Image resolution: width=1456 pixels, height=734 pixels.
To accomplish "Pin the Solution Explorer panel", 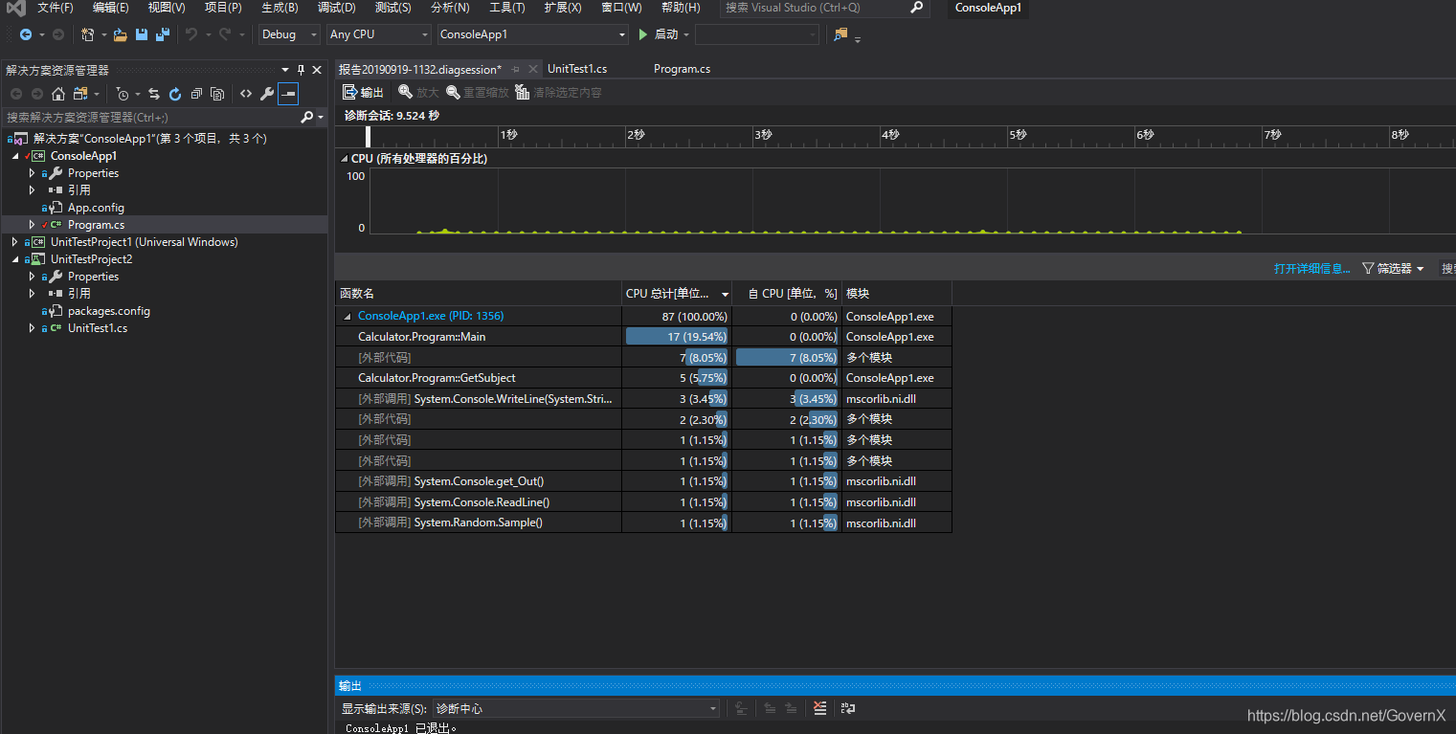I will point(302,70).
